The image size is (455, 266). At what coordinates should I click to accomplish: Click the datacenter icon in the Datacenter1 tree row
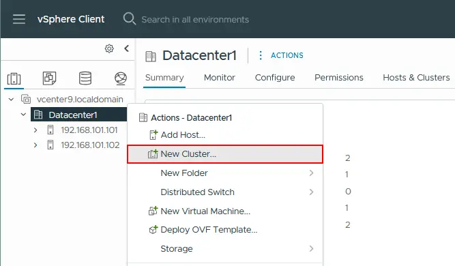click(38, 115)
